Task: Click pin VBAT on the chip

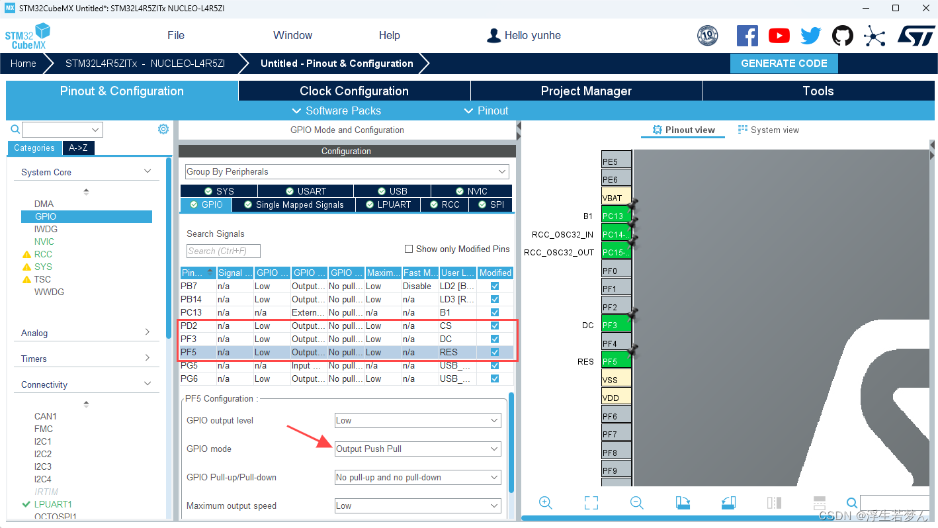Action: (617, 198)
